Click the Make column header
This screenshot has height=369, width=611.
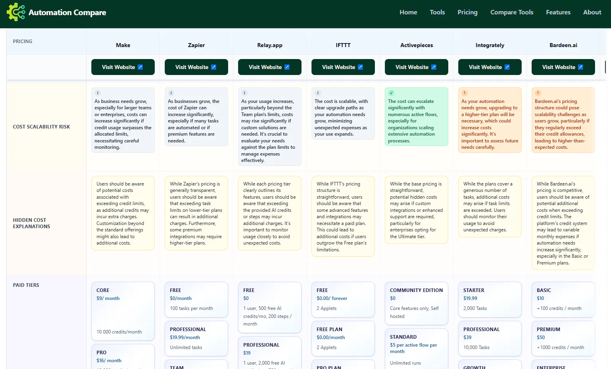point(123,45)
